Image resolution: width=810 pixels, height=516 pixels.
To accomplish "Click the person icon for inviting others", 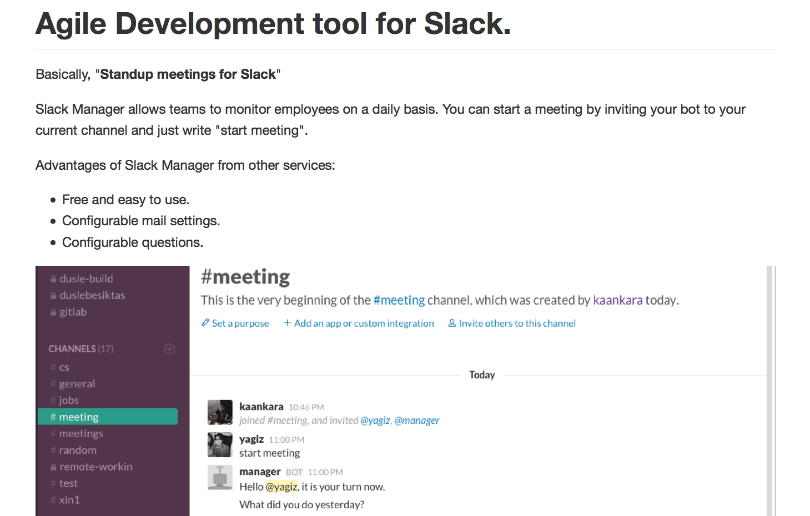I will 452,323.
